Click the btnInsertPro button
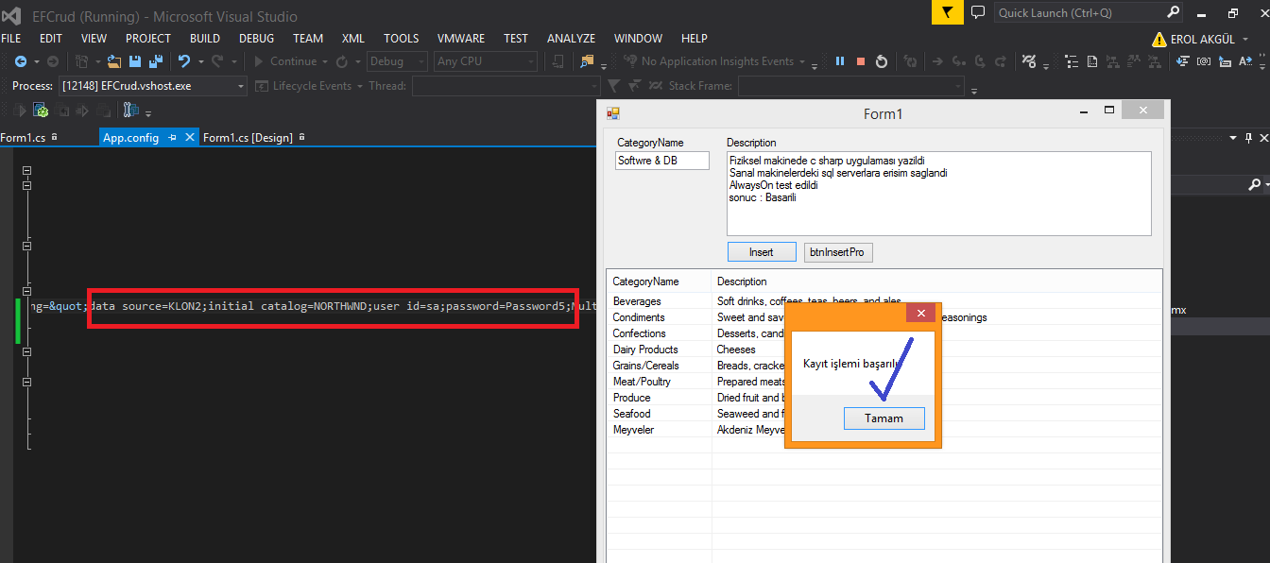The image size is (1270, 563). [x=838, y=252]
